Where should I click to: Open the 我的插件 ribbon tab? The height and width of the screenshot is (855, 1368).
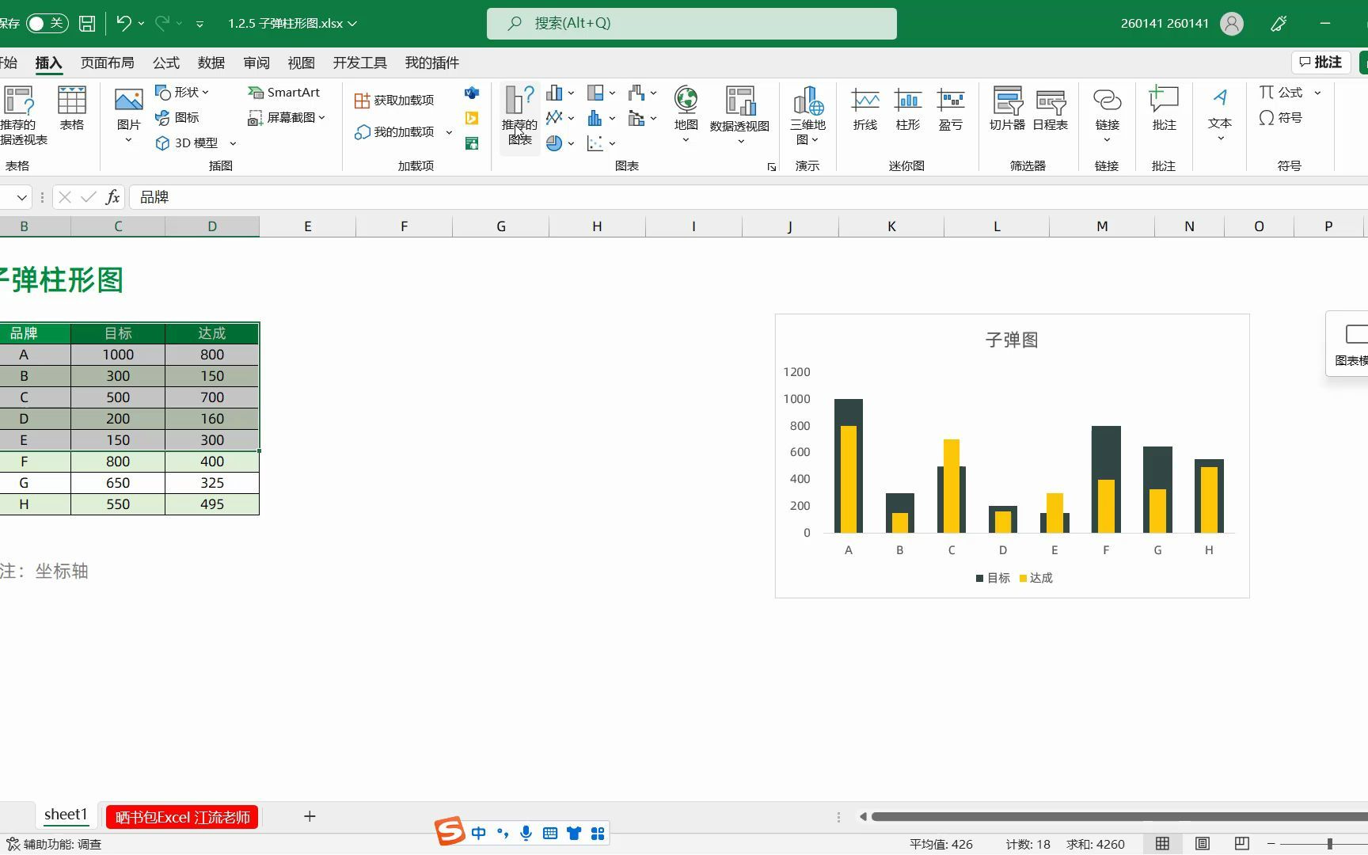432,63
